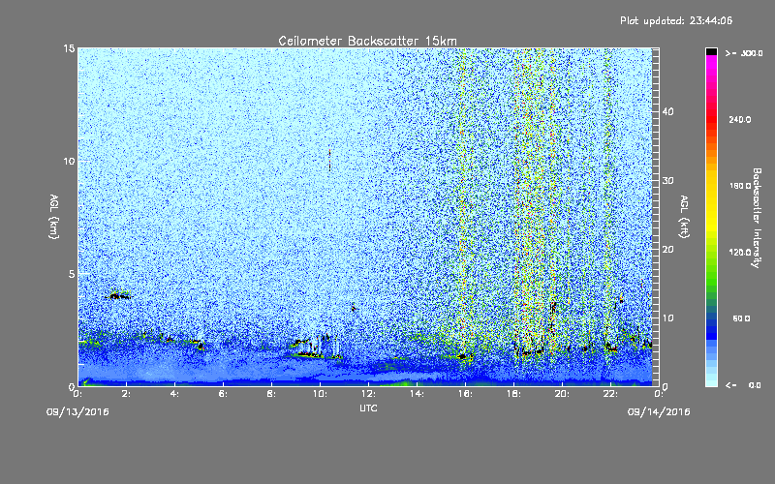Click the 10 km tick on left axis

coord(69,162)
